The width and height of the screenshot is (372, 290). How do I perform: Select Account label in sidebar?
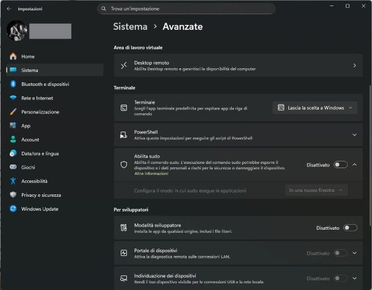[30, 140]
